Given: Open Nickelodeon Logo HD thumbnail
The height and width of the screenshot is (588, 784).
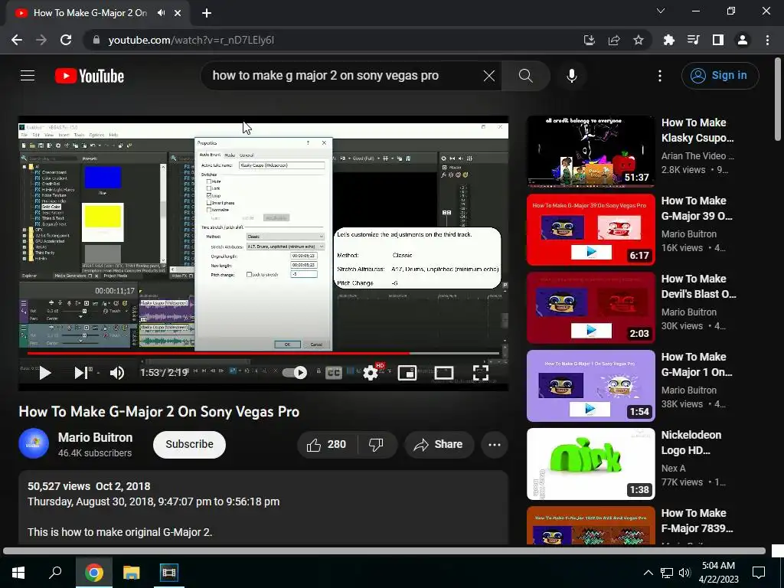Looking at the screenshot, I should pos(590,463).
